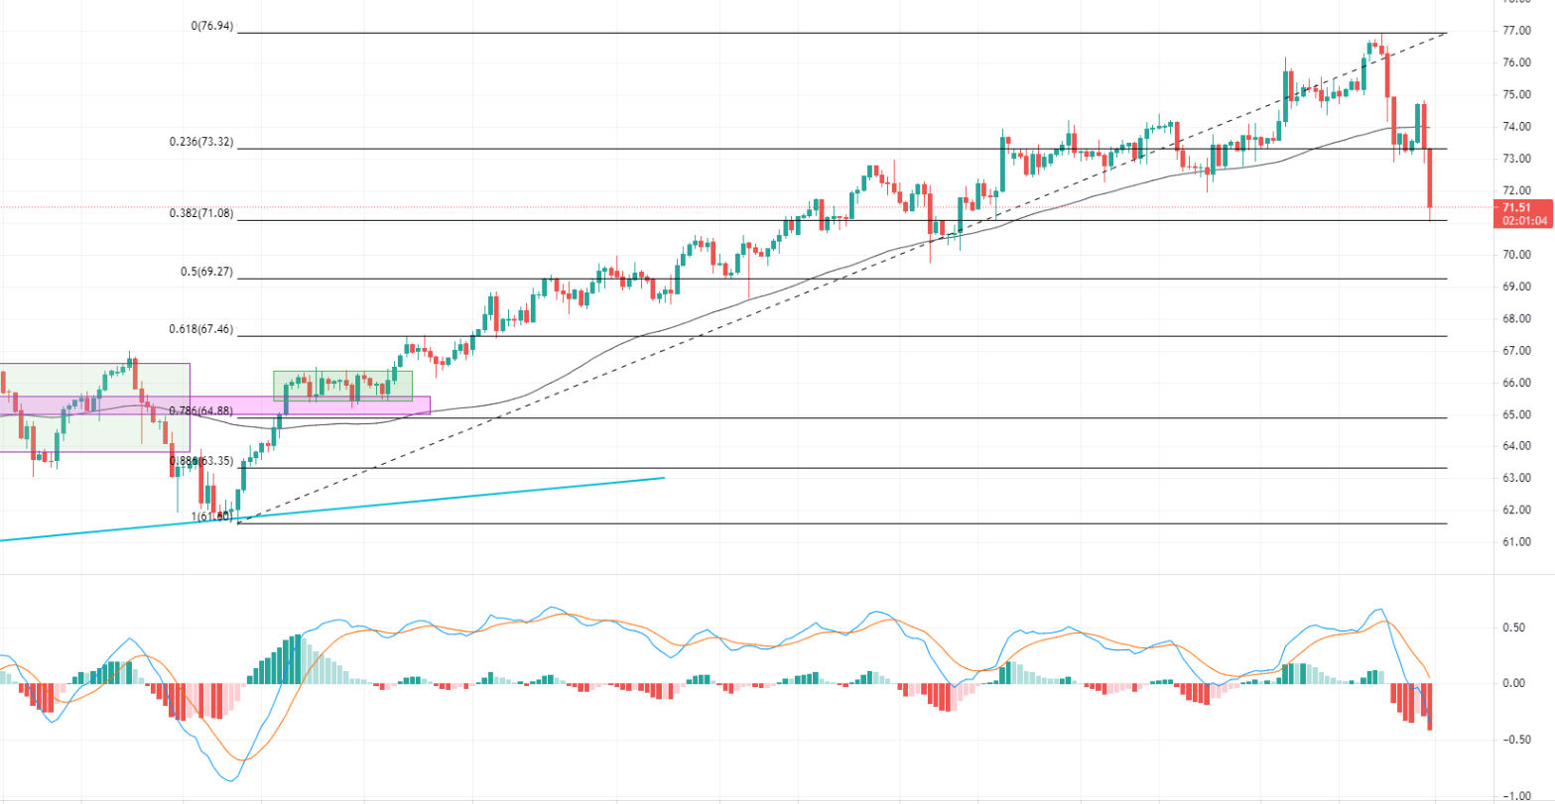Viewport: 1555px width, 804px height.
Task: Select the cyan trendline drawing
Action: pyautogui.click(x=331, y=510)
